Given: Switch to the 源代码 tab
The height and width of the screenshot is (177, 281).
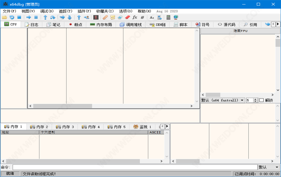Looking at the screenshot, I should (226, 24).
